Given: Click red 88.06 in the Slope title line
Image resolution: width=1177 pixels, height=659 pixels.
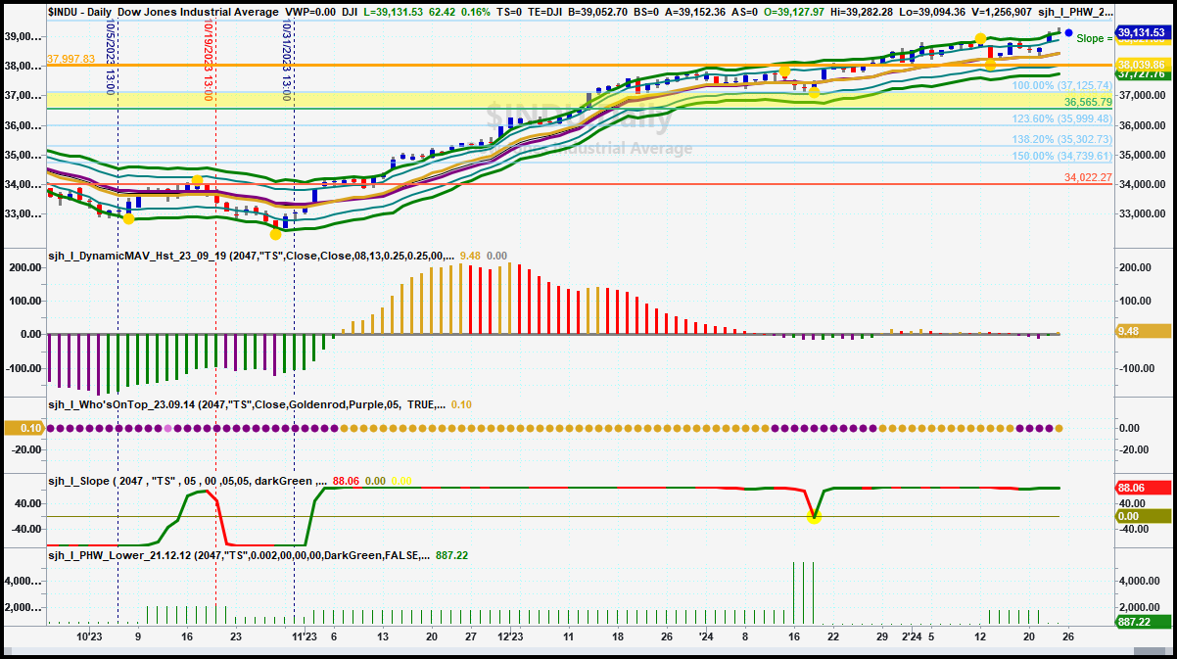Looking at the screenshot, I should point(346,481).
